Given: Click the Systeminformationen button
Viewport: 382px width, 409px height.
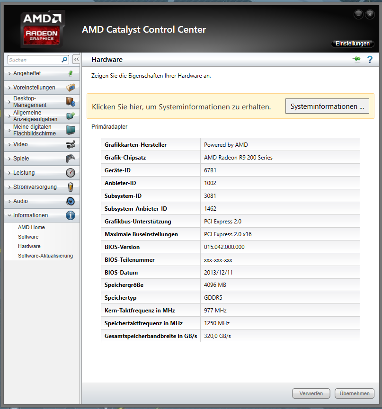Looking at the screenshot, I should pos(327,106).
